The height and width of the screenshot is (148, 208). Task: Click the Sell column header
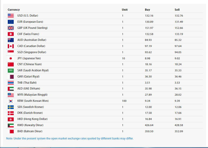coord(177,10)
